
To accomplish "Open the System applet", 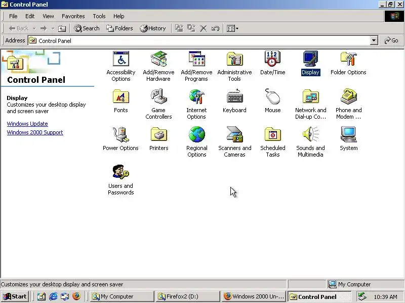I will click(x=348, y=139).
